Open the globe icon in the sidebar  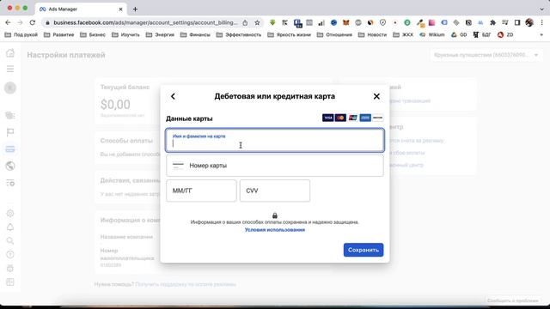click(x=10, y=166)
